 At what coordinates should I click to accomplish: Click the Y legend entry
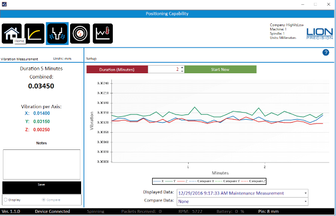pos(170,181)
